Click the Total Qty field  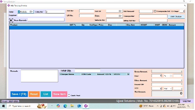tap(87, 71)
